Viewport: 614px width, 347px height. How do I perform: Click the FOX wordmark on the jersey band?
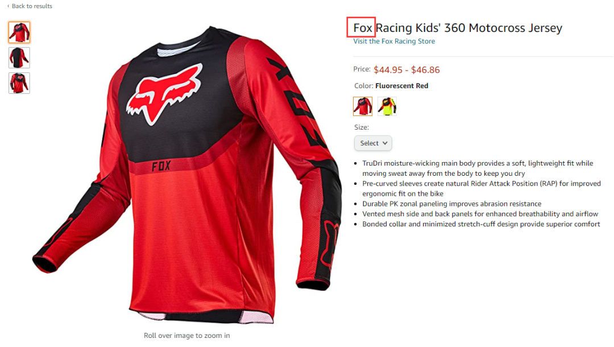tap(161, 166)
